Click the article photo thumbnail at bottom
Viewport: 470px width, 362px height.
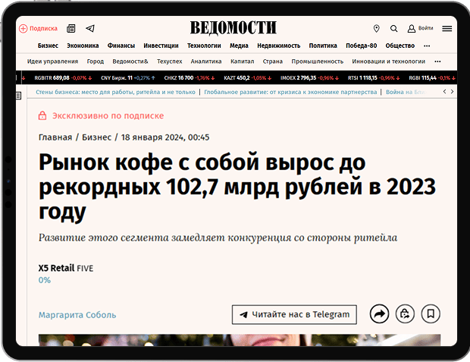point(240,340)
